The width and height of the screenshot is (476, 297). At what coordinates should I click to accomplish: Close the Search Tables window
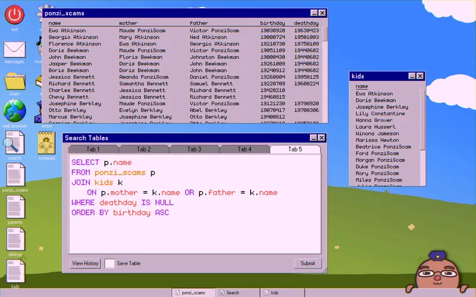[x=321, y=138]
